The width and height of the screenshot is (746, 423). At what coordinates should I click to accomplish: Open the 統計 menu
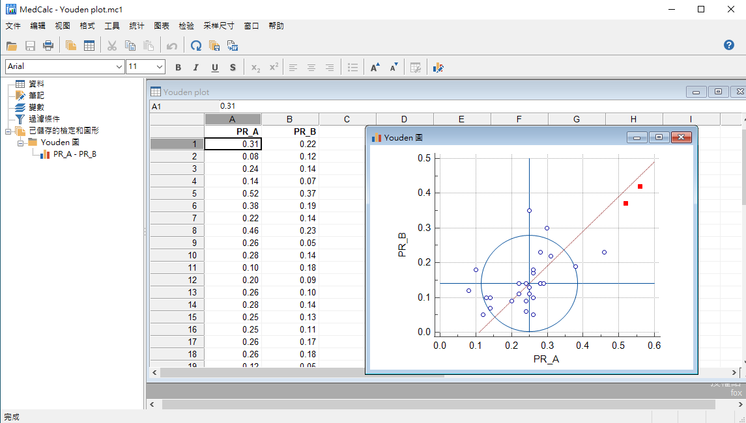tap(137, 26)
